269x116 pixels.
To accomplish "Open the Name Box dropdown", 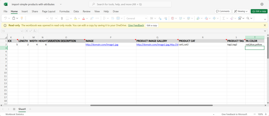I will [22, 31].
